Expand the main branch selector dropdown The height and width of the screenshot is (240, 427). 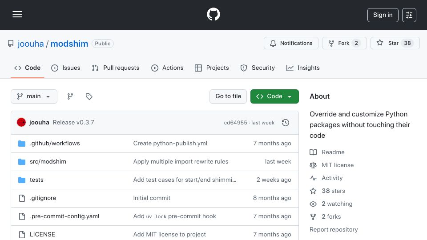(34, 96)
